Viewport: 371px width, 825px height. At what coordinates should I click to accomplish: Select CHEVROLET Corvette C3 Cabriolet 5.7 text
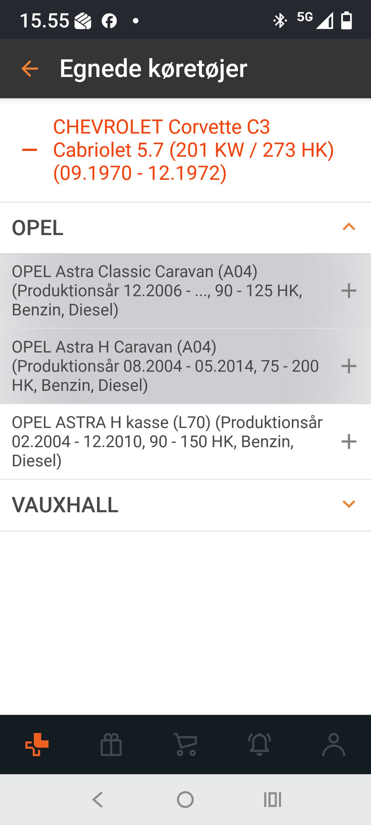coord(193,150)
